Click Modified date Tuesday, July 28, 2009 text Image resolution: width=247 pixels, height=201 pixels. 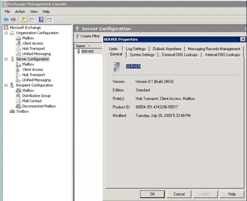click(x=163, y=116)
